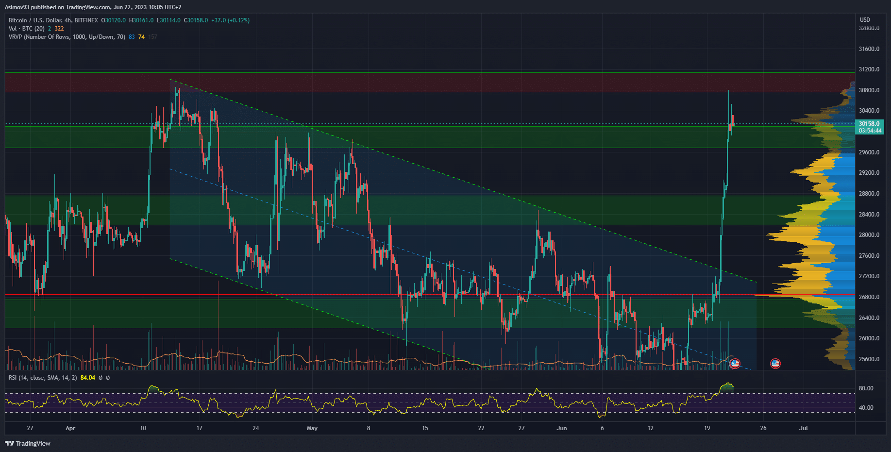Click the current price label 30158.0

click(x=869, y=124)
